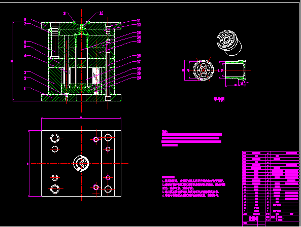301x227 pixels.
Task: Click the 零件图 label under the part views
Action: point(219,99)
